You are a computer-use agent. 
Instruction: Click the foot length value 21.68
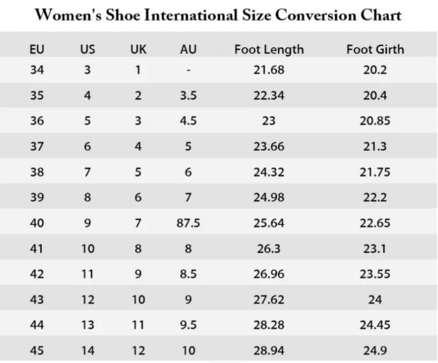pos(269,70)
